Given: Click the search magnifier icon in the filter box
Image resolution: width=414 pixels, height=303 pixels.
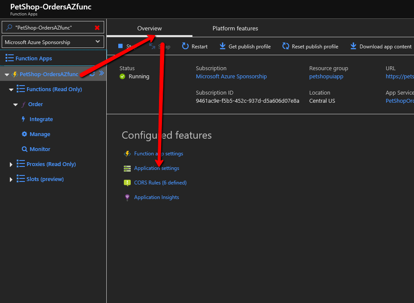Looking at the screenshot, I should tap(9, 27).
